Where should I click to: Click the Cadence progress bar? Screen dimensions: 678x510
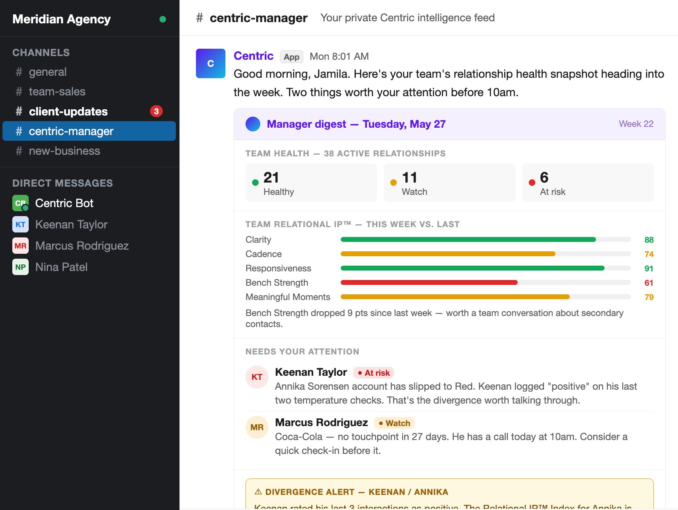click(x=486, y=254)
